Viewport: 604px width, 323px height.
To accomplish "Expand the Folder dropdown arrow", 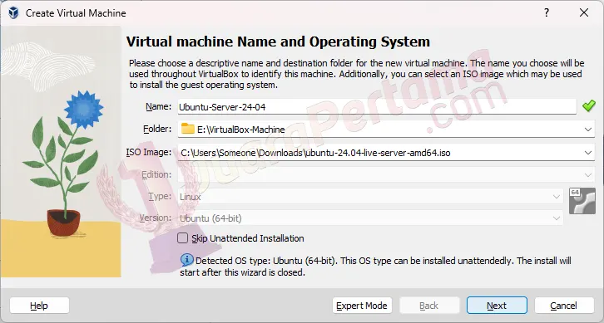I will coord(588,130).
